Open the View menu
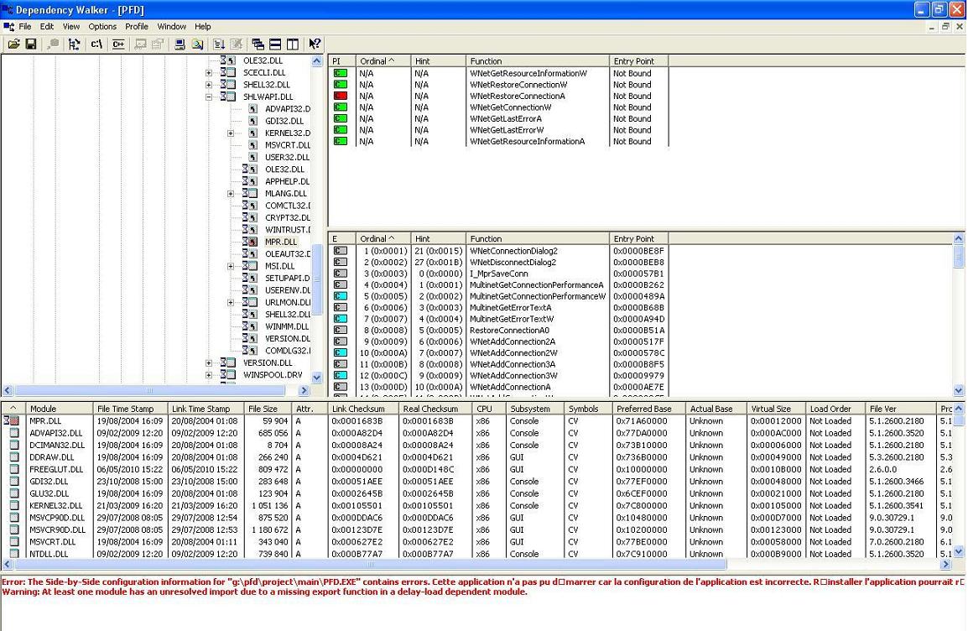Screen dimensions: 968x631 tap(71, 27)
